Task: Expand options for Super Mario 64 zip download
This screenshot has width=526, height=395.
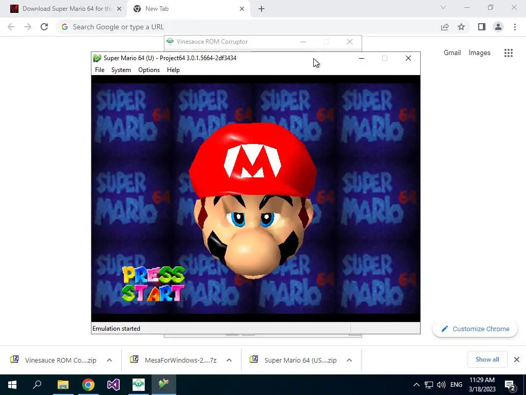Action: [349, 360]
